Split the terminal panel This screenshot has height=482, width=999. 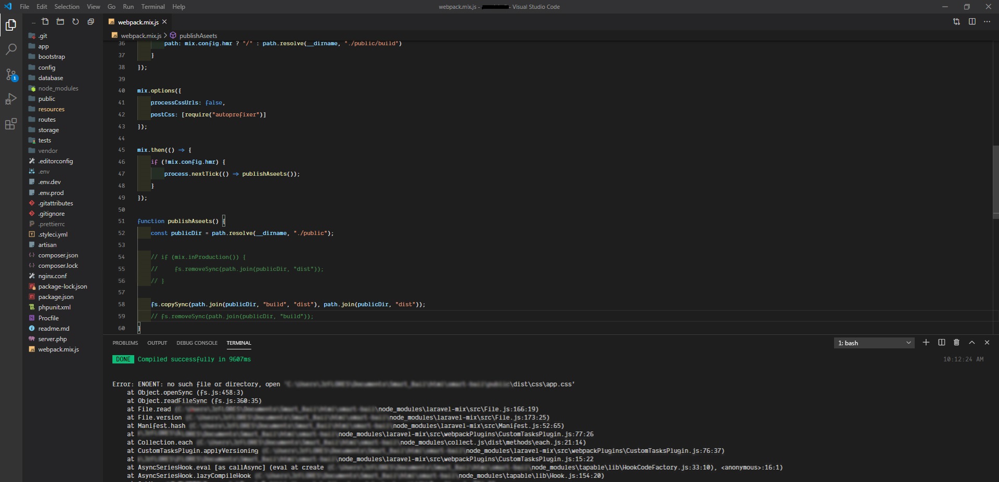point(941,343)
